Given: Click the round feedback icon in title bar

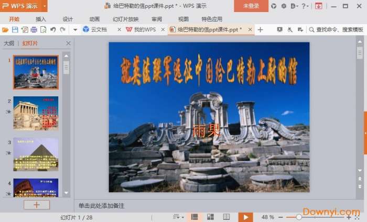Looking at the screenshot, I should pos(284,6).
